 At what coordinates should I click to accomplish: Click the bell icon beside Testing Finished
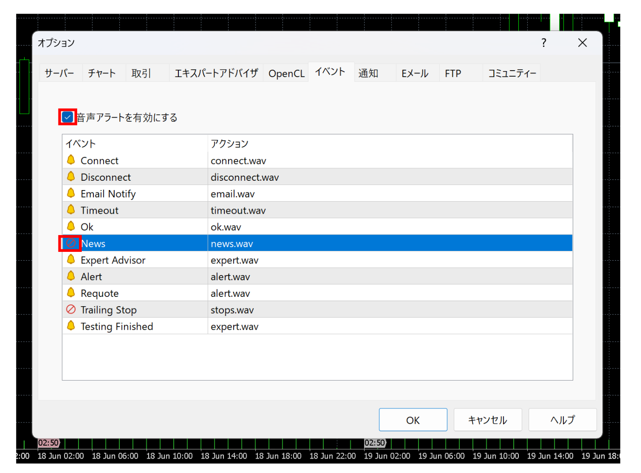point(71,326)
